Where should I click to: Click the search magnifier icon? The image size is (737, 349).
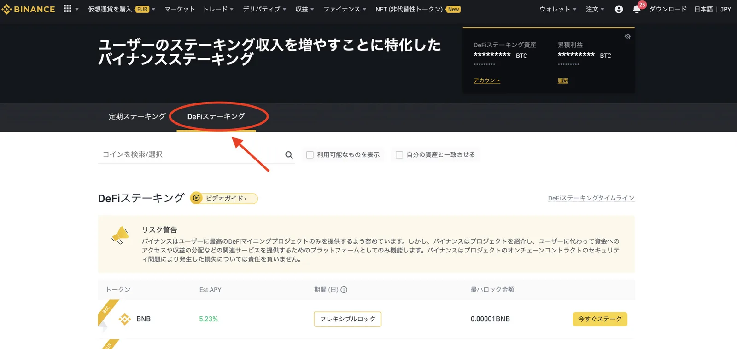[289, 155]
